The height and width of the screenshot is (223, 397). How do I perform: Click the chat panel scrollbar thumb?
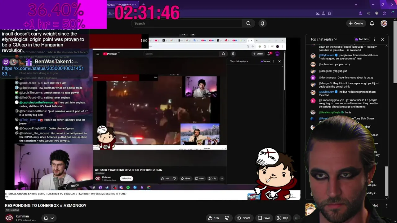[386, 181]
